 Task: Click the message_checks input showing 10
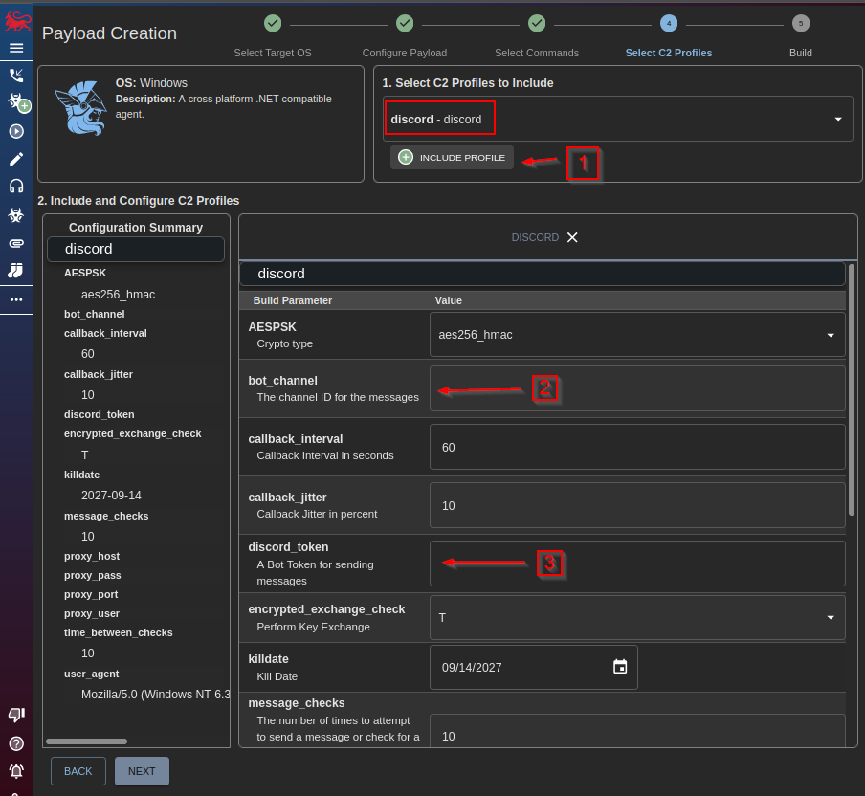tap(637, 732)
